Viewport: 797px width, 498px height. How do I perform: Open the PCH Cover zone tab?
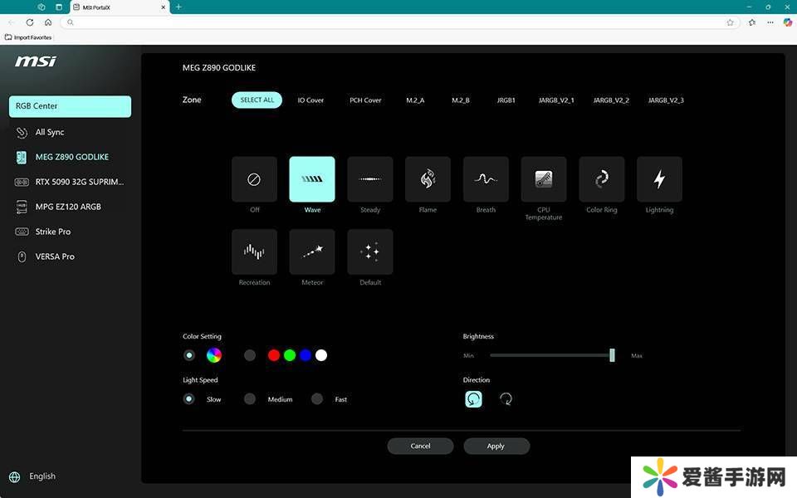click(365, 100)
